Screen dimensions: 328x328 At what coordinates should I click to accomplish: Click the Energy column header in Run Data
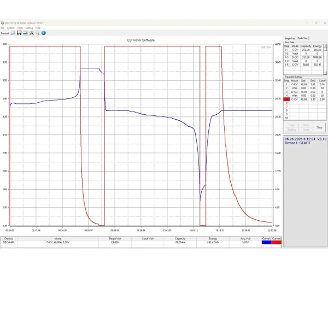click(317, 46)
